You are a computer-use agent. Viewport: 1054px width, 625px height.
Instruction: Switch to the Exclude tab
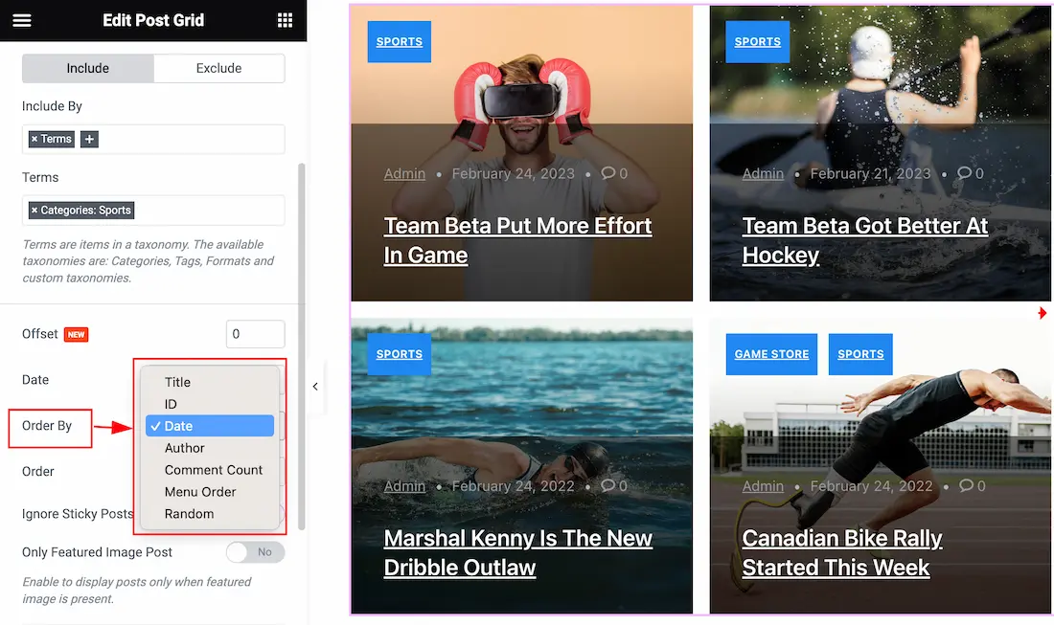click(x=219, y=69)
